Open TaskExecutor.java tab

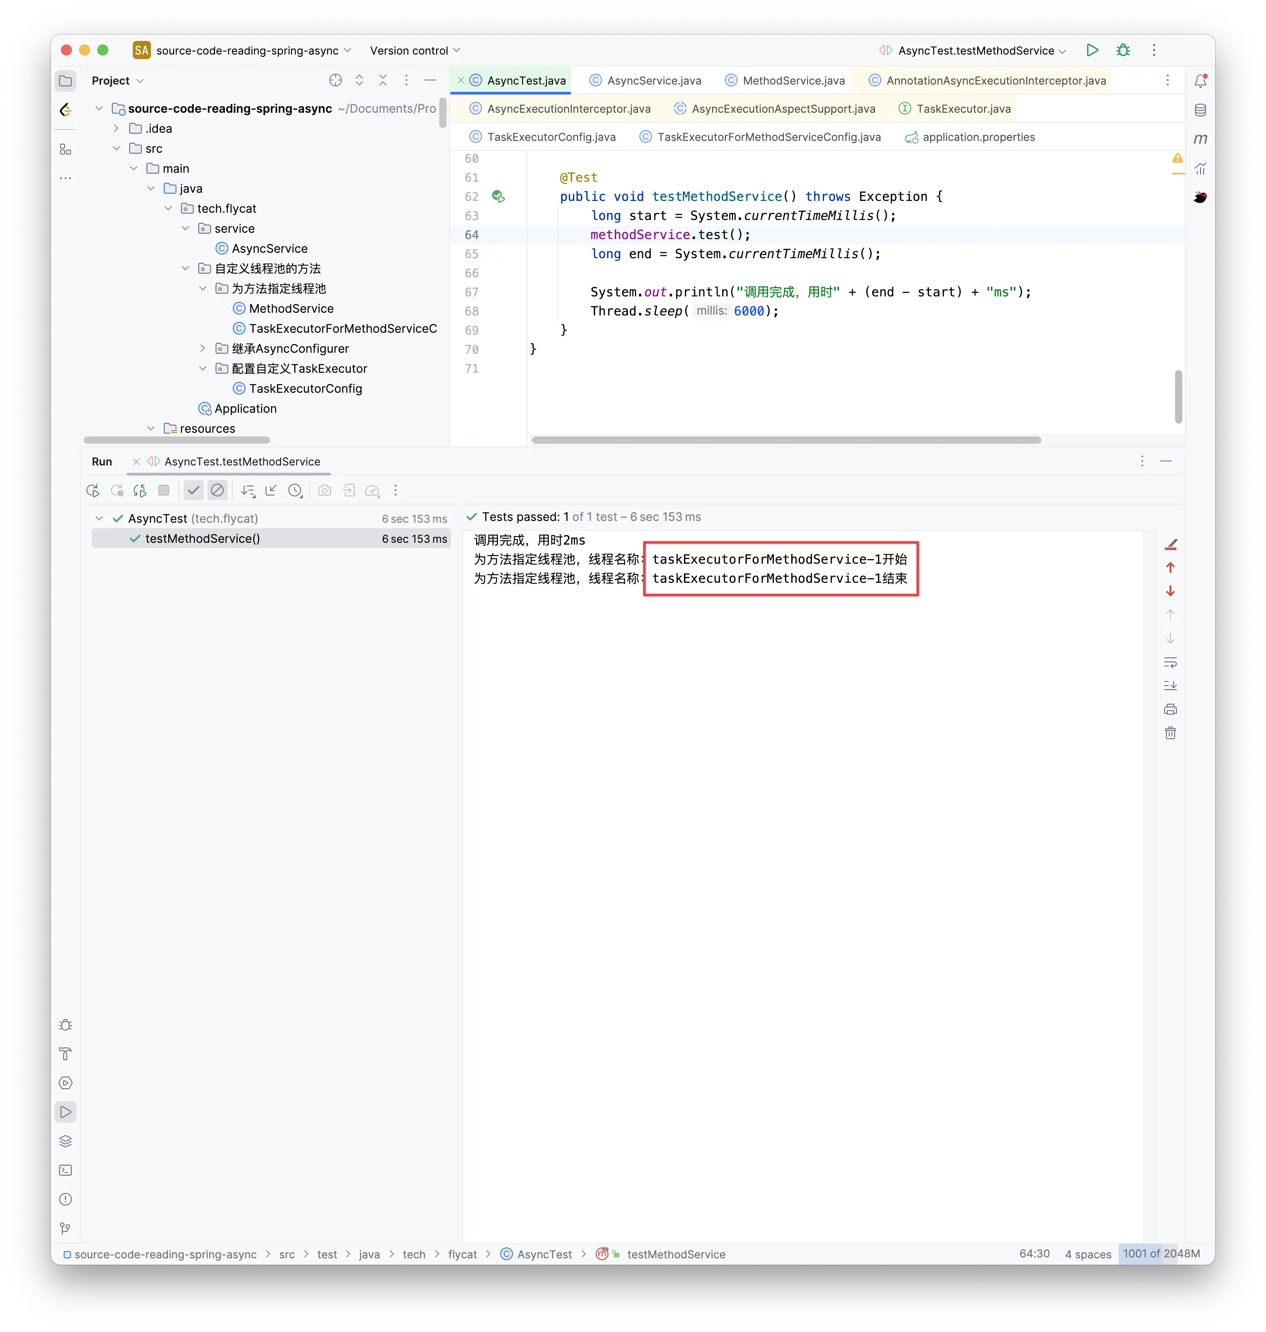pos(955,109)
